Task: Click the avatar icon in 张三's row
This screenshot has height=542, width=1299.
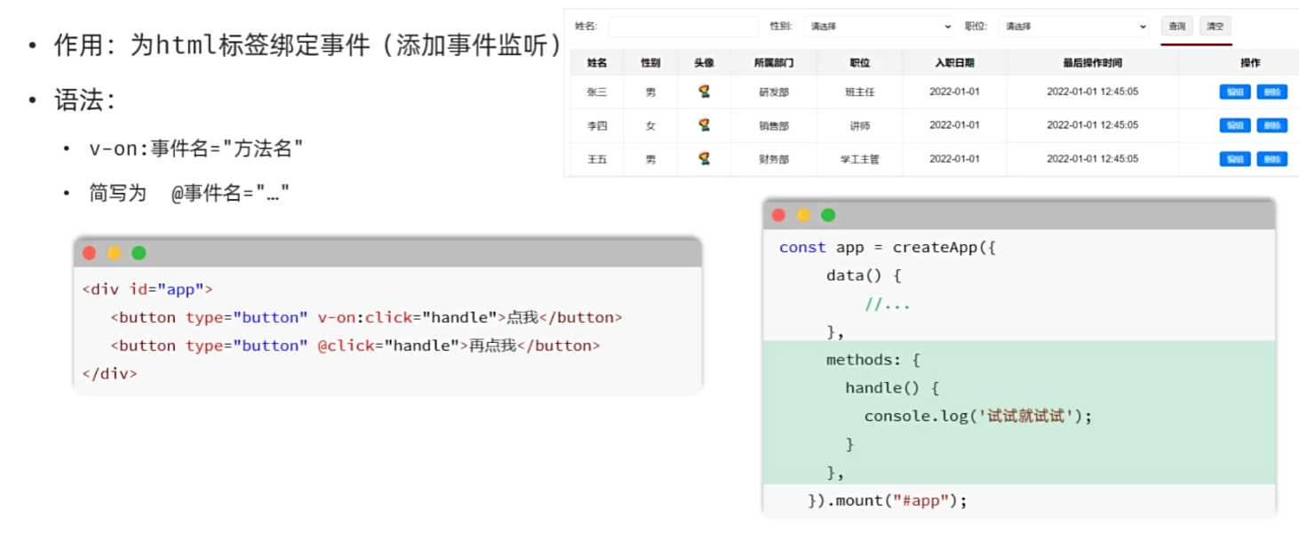Action: 704,92
